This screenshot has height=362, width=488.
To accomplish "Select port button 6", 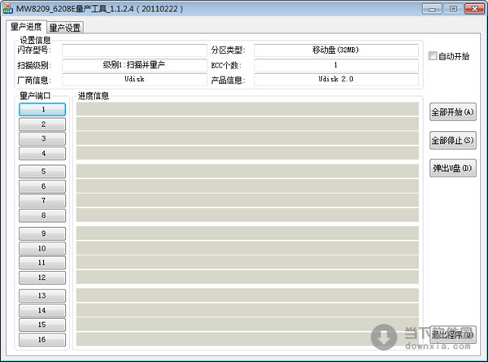I will pyautogui.click(x=42, y=186).
